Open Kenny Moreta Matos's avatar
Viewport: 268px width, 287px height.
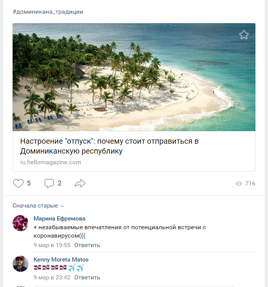21,264
